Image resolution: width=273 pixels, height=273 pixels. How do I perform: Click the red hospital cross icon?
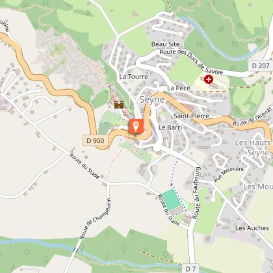[x=209, y=79]
